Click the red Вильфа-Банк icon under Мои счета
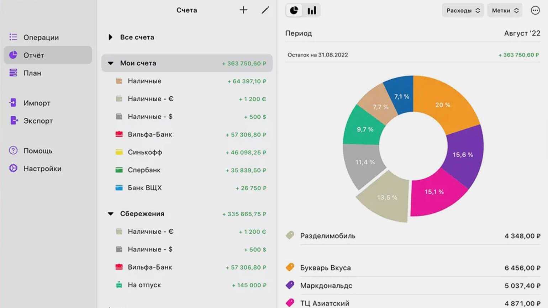The height and width of the screenshot is (308, 548). point(119,134)
